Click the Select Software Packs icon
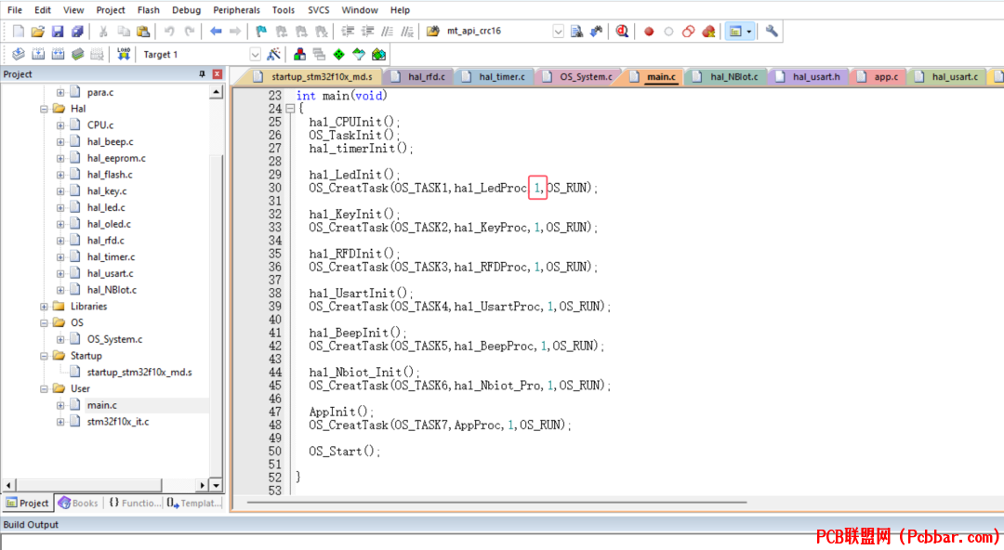 tap(359, 55)
